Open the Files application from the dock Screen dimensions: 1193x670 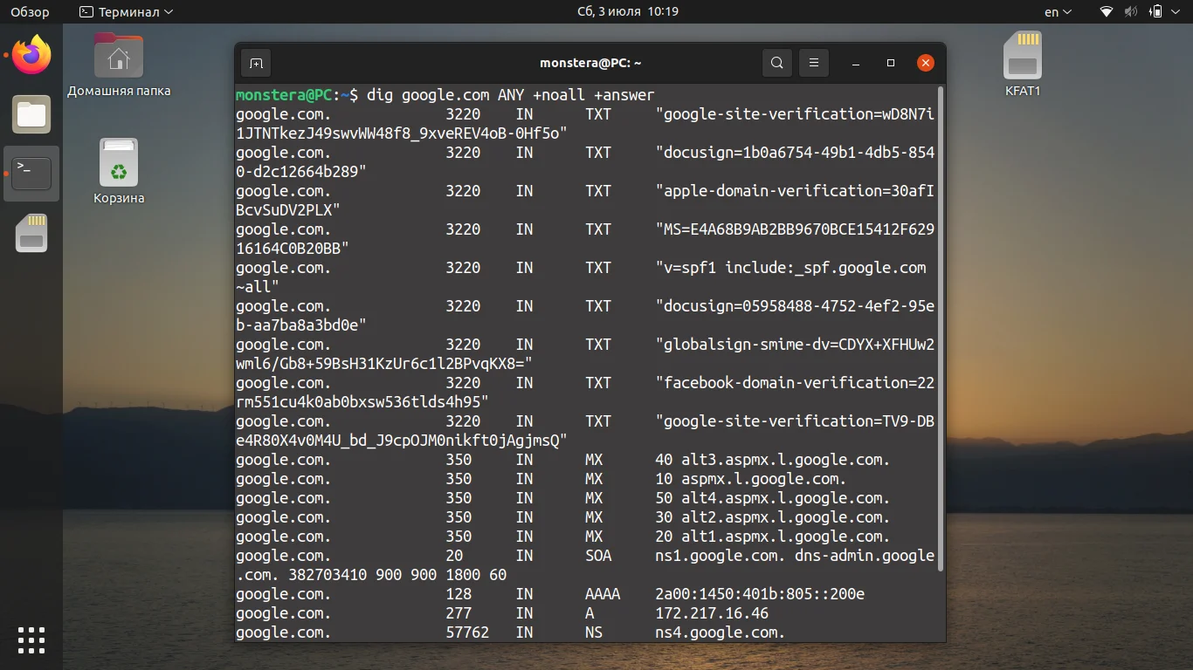[31, 114]
